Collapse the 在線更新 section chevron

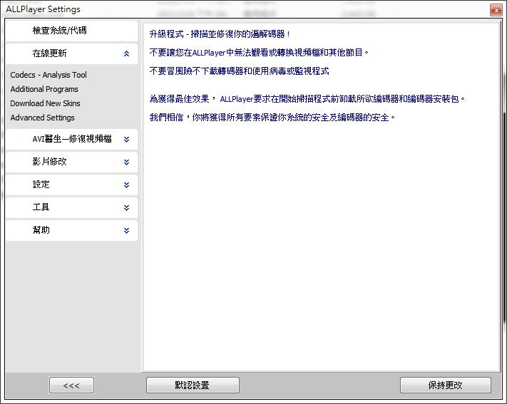coord(126,53)
